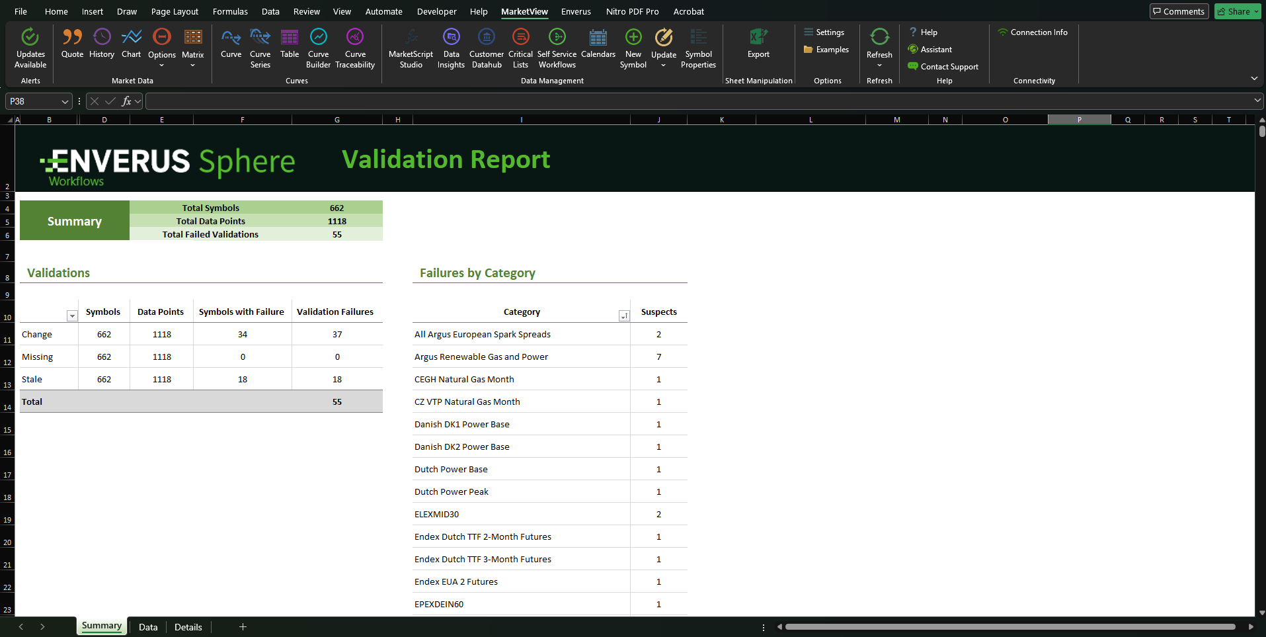View Connection Info
1266x637 pixels.
click(x=1033, y=32)
